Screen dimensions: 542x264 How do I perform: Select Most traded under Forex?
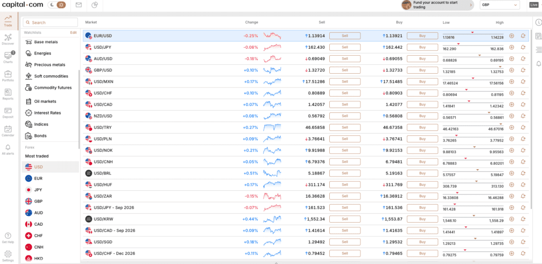pos(37,156)
